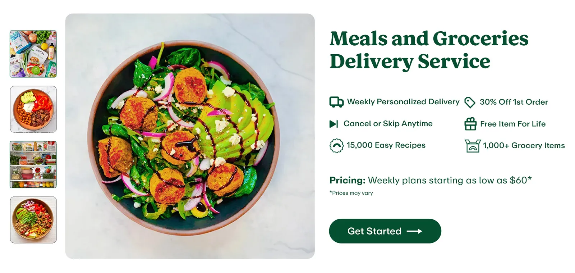Click the gift box icon
This screenshot has width=575, height=273.
[x=470, y=124]
